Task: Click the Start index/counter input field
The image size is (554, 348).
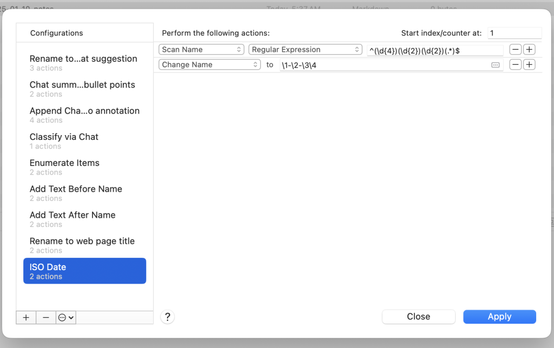Action: pyautogui.click(x=514, y=33)
